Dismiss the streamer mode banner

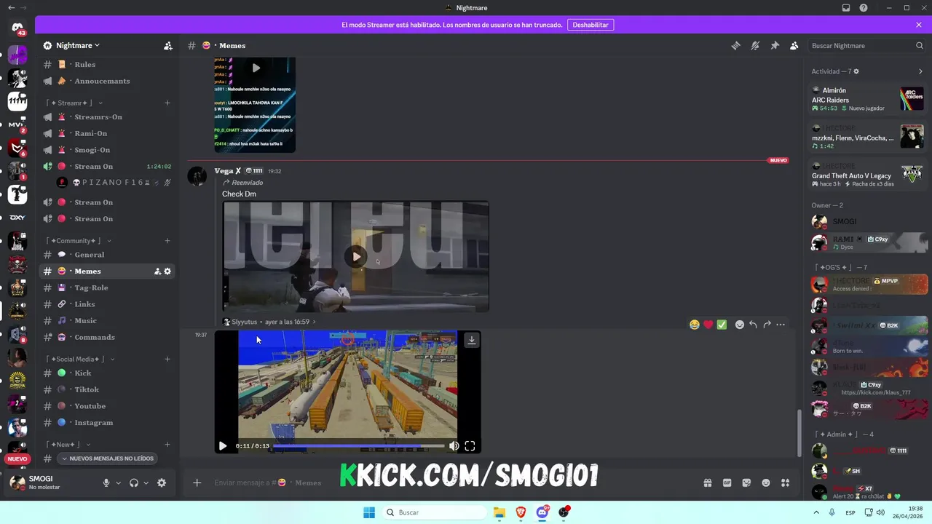pos(919,25)
